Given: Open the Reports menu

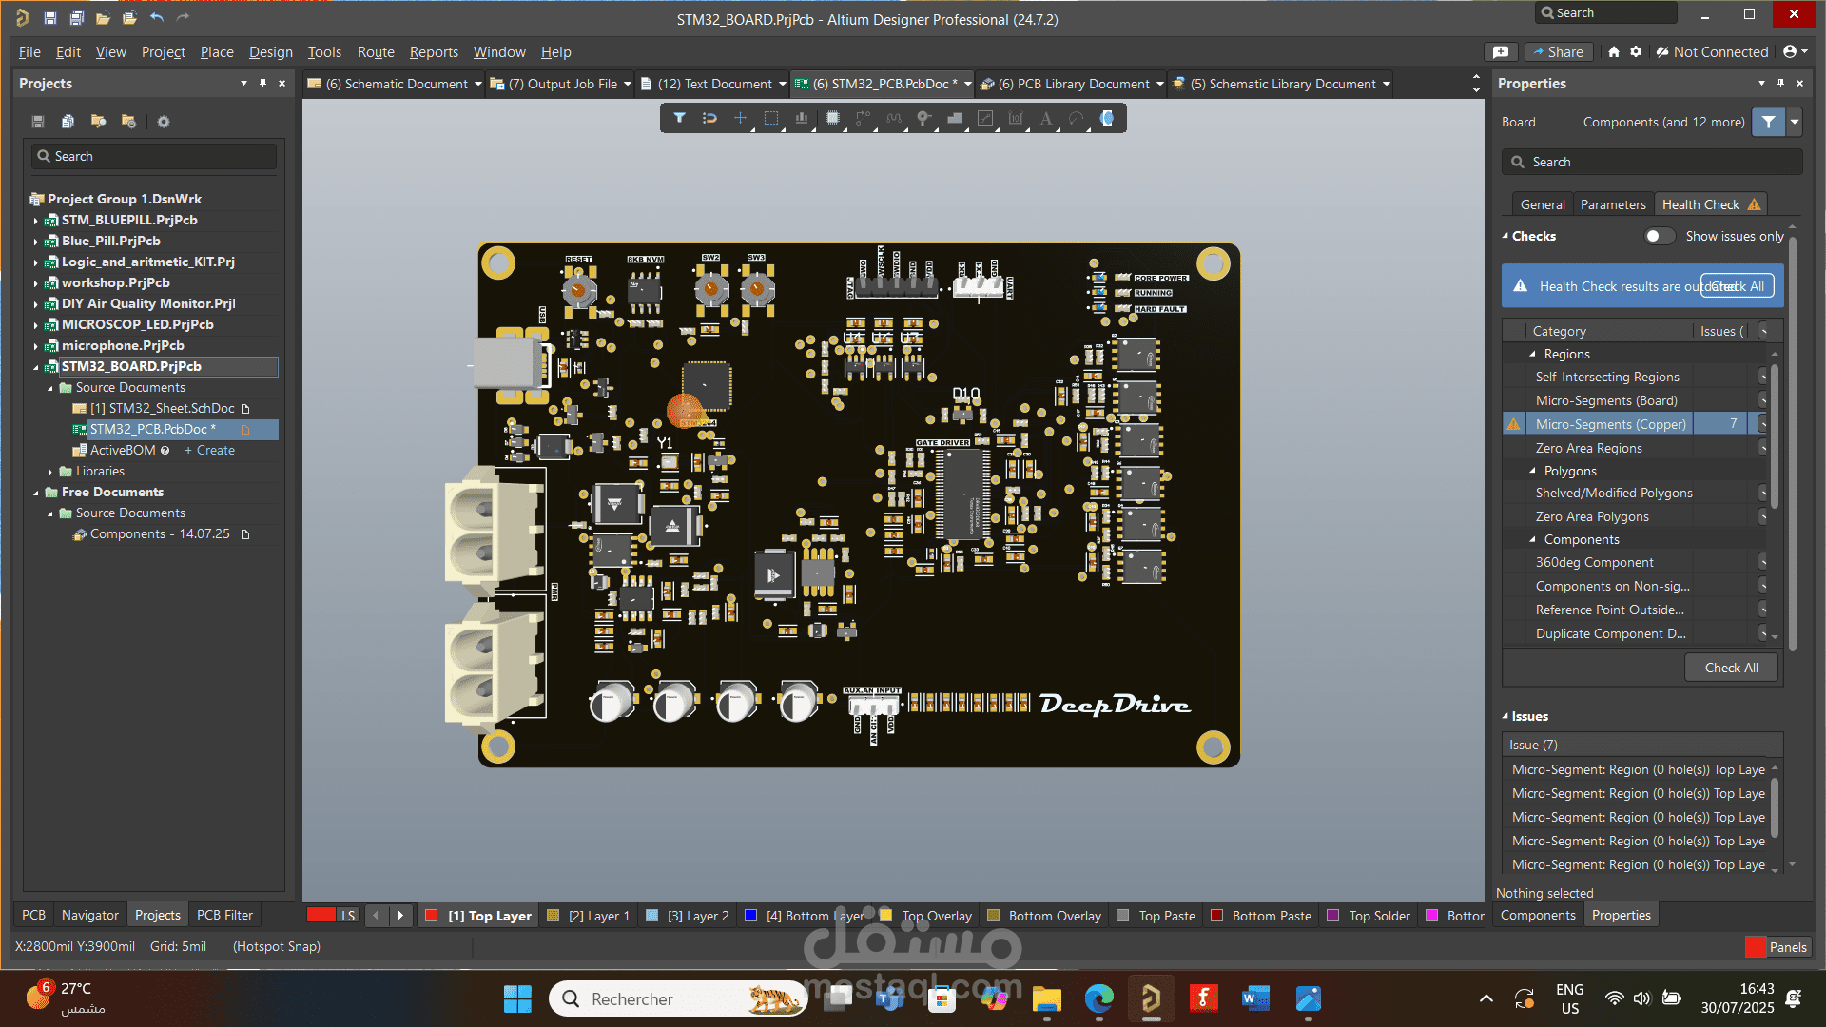Looking at the screenshot, I should coord(434,51).
